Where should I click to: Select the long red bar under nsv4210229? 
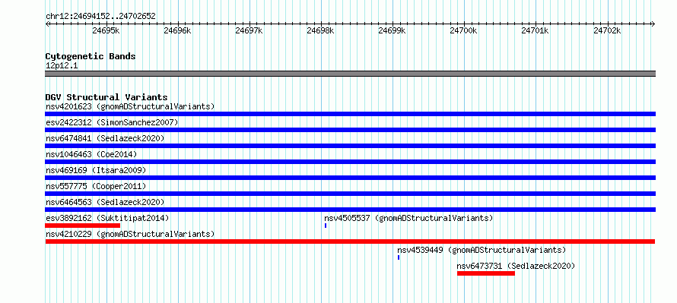click(x=350, y=241)
